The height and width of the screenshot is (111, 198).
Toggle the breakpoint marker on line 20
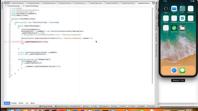point(5,42)
